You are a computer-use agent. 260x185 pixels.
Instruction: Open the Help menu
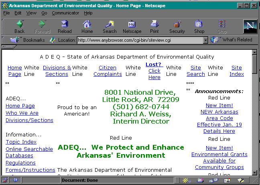coord(88,13)
